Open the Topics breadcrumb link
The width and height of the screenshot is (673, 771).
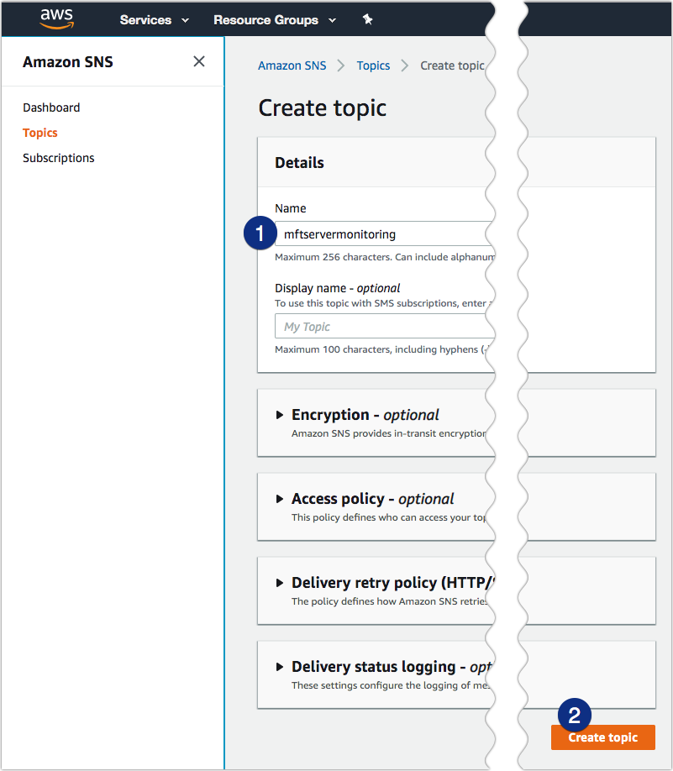[373, 65]
